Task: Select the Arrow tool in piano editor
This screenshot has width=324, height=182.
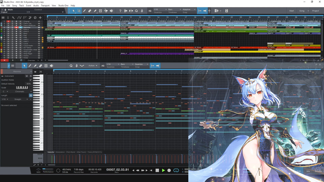Action: 24,66
